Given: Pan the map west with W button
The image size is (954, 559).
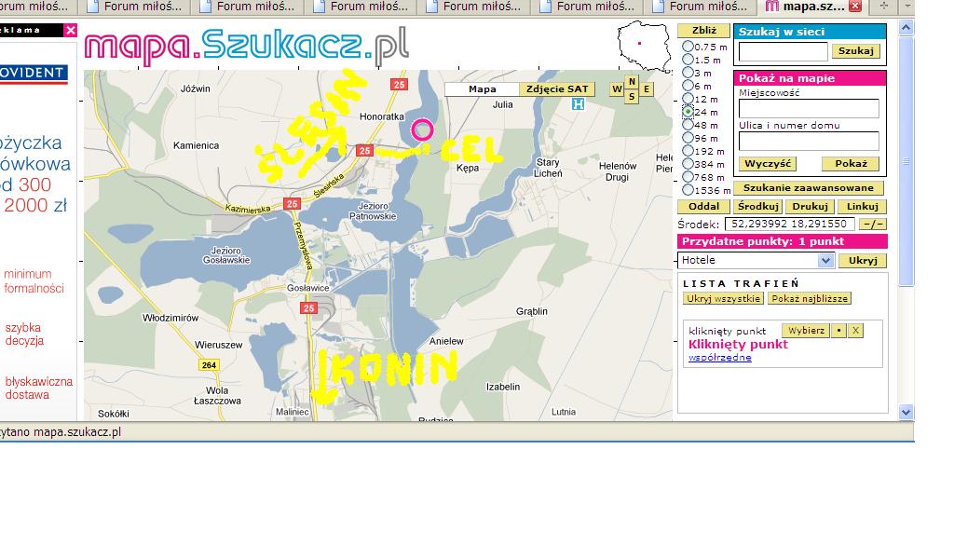Looking at the screenshot, I should (x=617, y=89).
